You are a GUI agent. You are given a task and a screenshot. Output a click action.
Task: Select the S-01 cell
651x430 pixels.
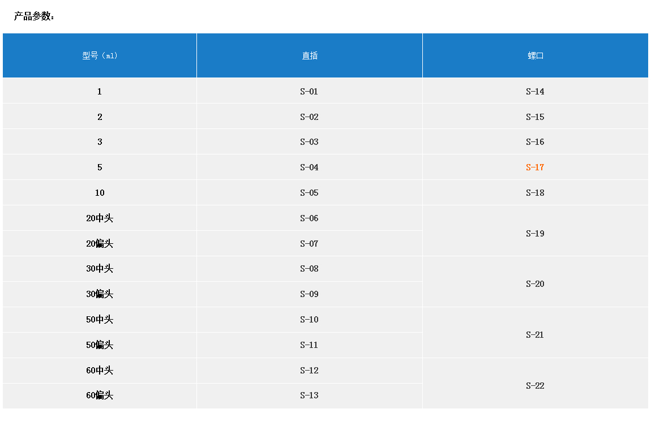(309, 92)
